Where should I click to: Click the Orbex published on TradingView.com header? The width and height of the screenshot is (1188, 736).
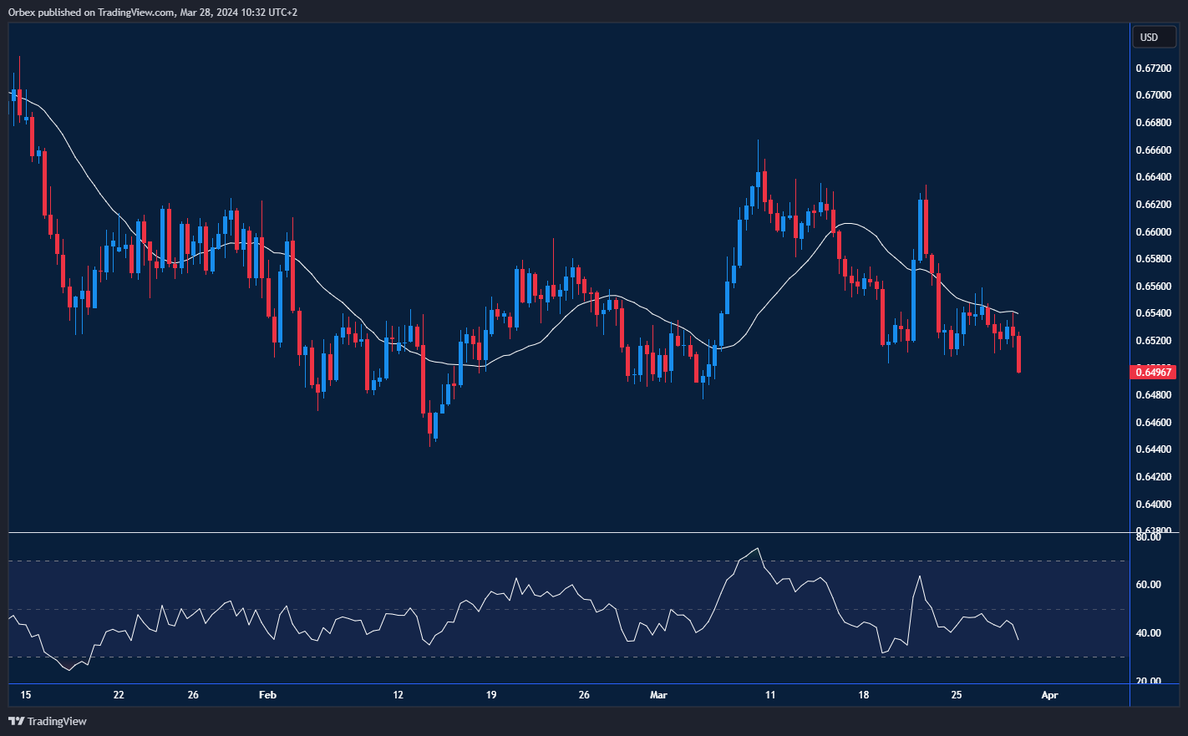tap(153, 12)
